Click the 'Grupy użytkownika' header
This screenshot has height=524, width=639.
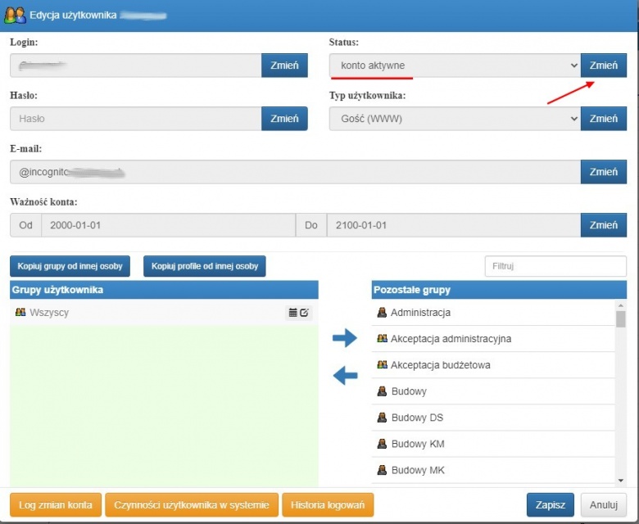click(164, 290)
